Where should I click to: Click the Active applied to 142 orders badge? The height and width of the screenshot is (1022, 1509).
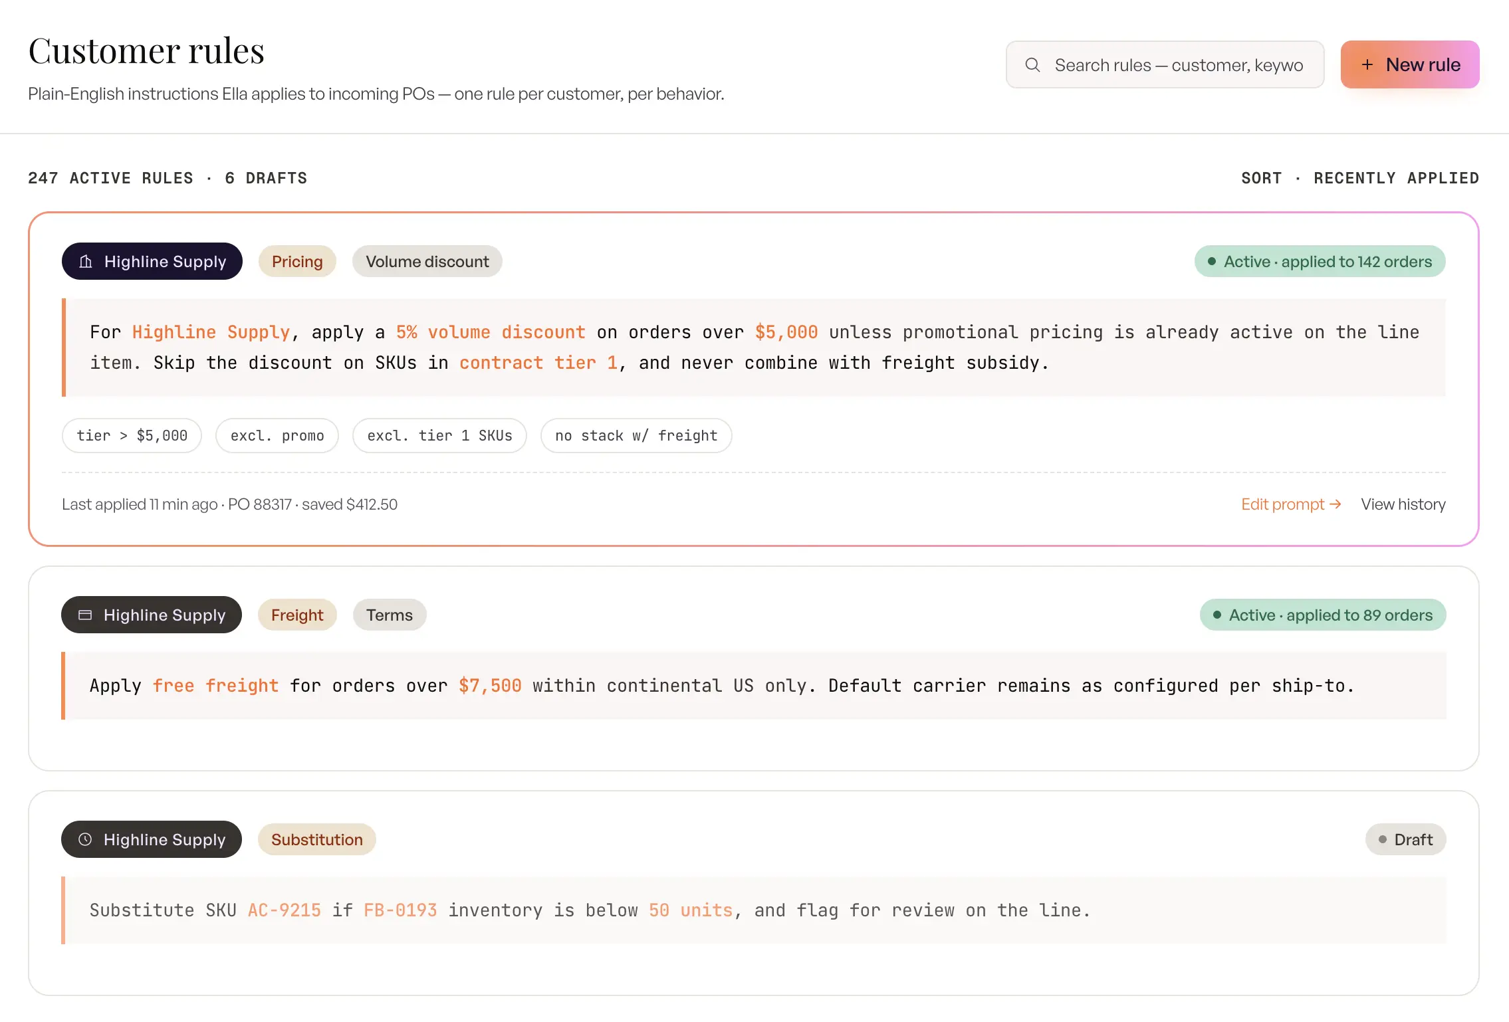point(1320,261)
